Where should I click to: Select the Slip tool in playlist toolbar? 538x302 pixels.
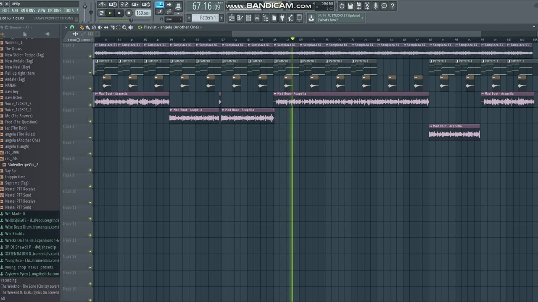tap(106, 27)
